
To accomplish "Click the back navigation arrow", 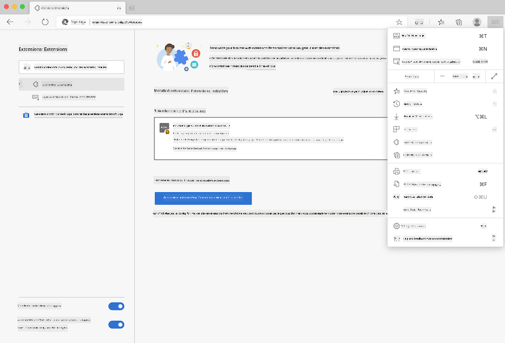I will point(10,22).
